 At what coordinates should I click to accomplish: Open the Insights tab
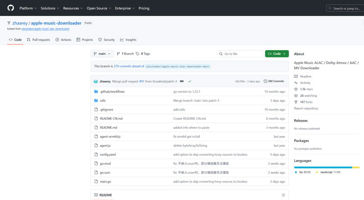click(x=128, y=40)
